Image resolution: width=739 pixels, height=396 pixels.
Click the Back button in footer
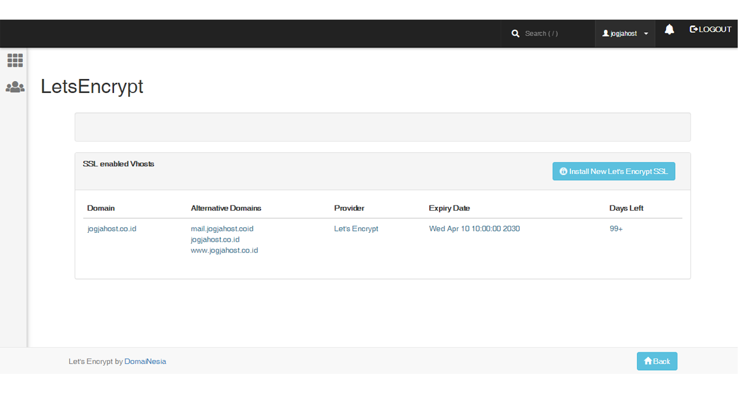coord(657,361)
